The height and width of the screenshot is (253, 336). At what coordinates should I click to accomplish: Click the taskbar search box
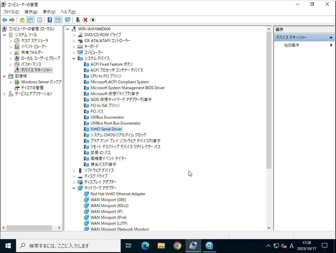[68, 246]
